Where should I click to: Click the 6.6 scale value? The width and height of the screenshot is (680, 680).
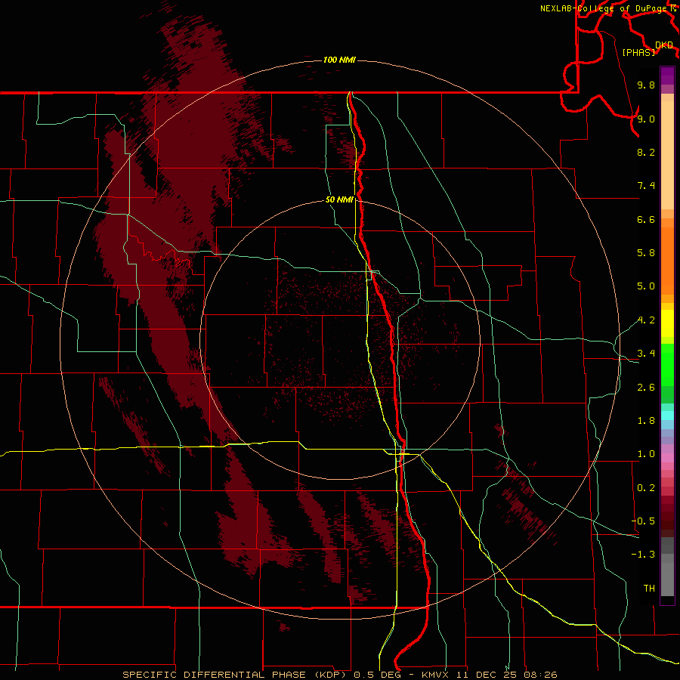(646, 219)
